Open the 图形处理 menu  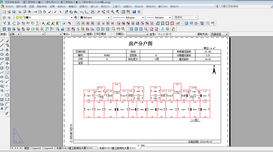(21, 7)
